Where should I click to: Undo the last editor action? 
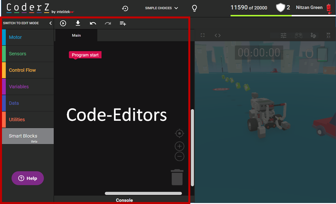(x=93, y=23)
